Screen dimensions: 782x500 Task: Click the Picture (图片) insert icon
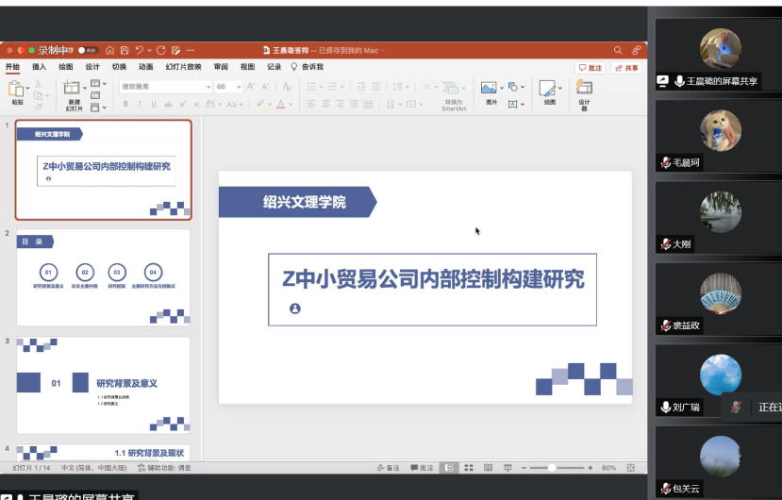click(489, 88)
